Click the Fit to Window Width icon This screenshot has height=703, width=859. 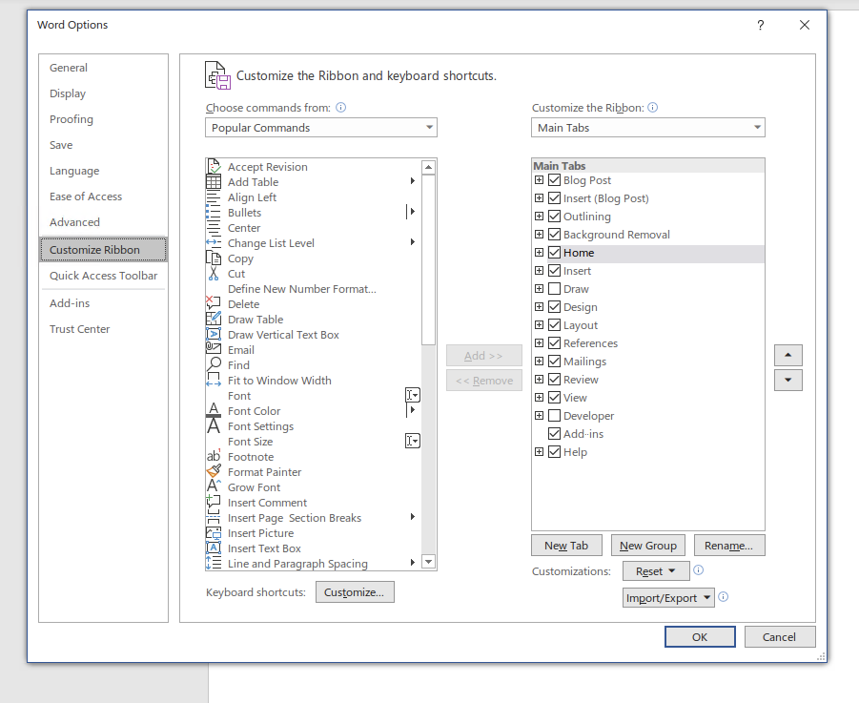click(214, 381)
